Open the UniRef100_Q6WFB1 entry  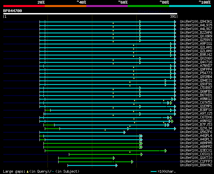[x=196, y=91]
